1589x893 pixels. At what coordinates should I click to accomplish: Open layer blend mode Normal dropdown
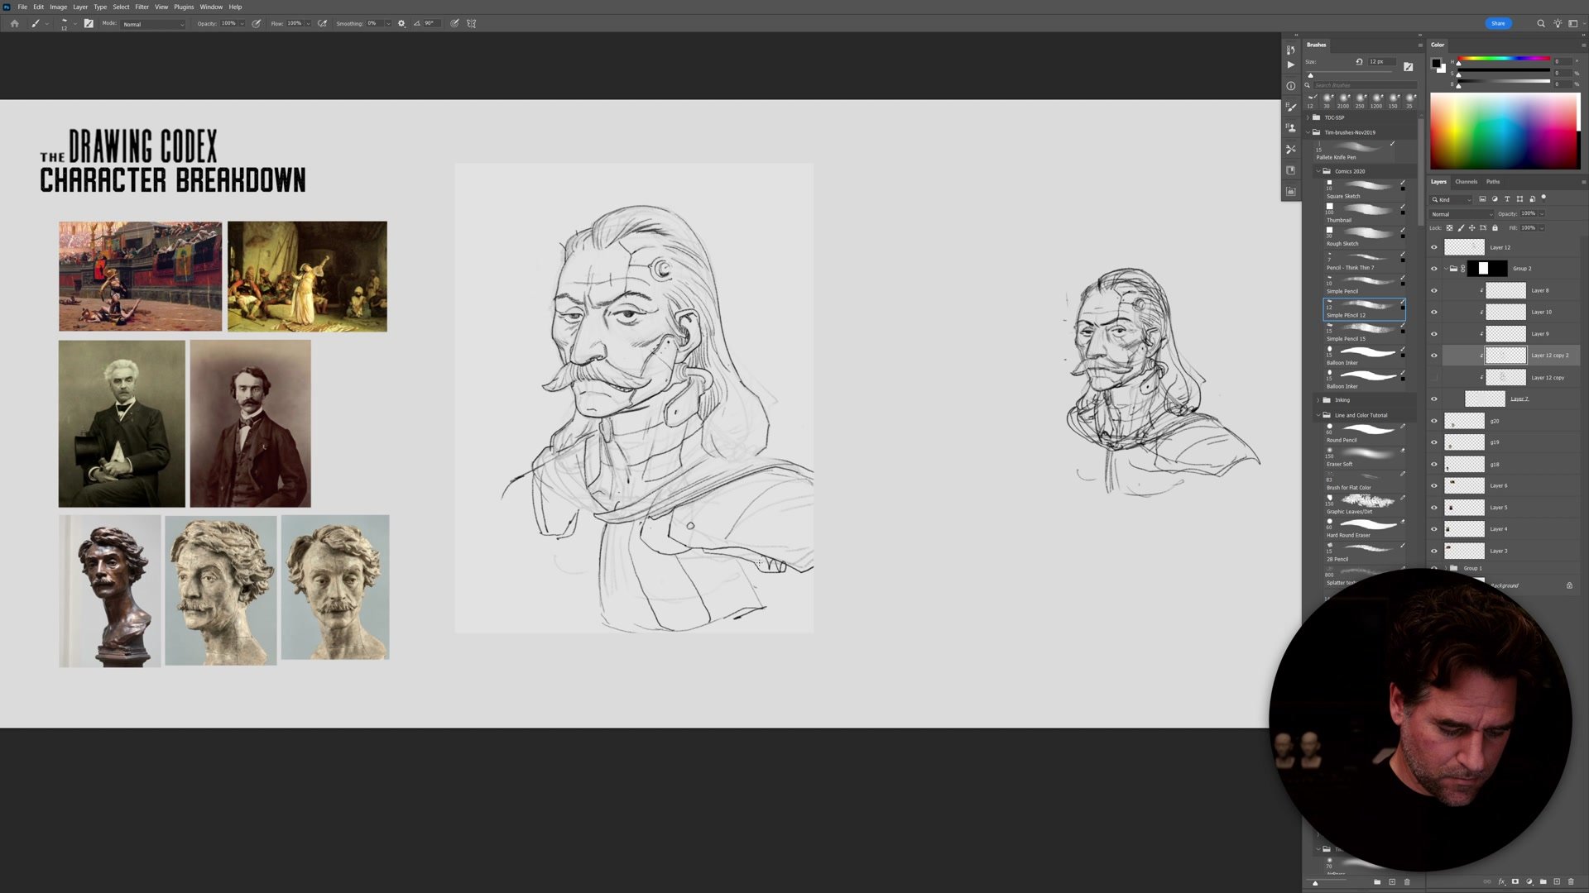tap(1462, 214)
